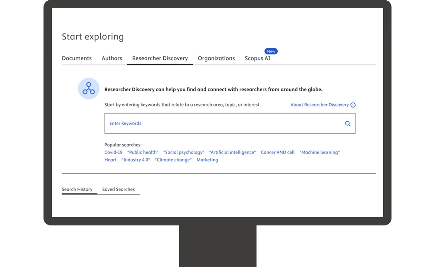Select the "Cancer AND cell" popular search

click(x=278, y=152)
